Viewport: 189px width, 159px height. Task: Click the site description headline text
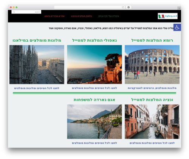[x=111, y=28]
